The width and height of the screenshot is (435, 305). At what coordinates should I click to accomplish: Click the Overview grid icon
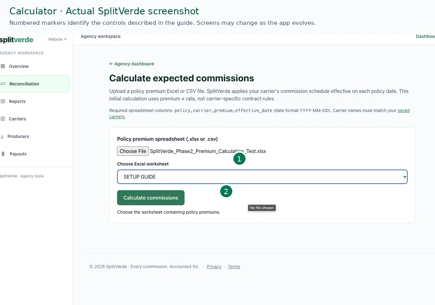pyautogui.click(x=3, y=66)
